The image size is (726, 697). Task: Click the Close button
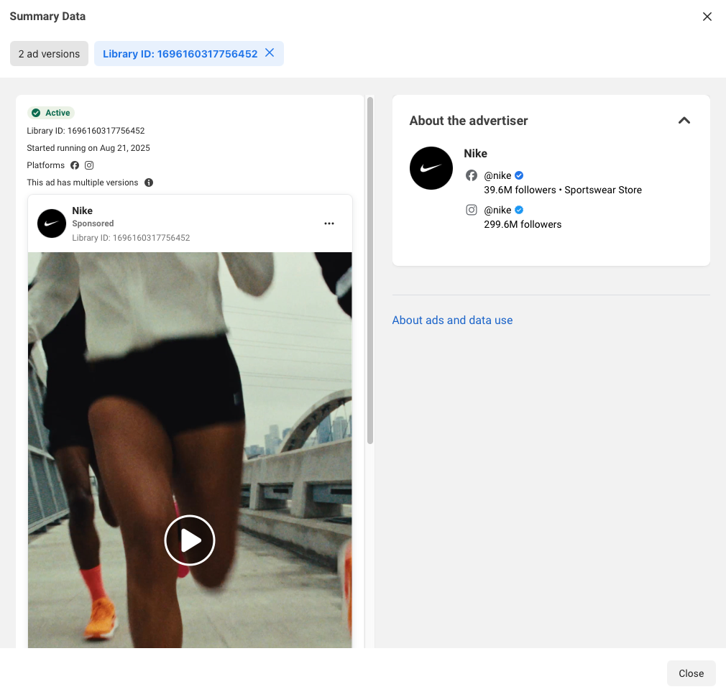(691, 673)
